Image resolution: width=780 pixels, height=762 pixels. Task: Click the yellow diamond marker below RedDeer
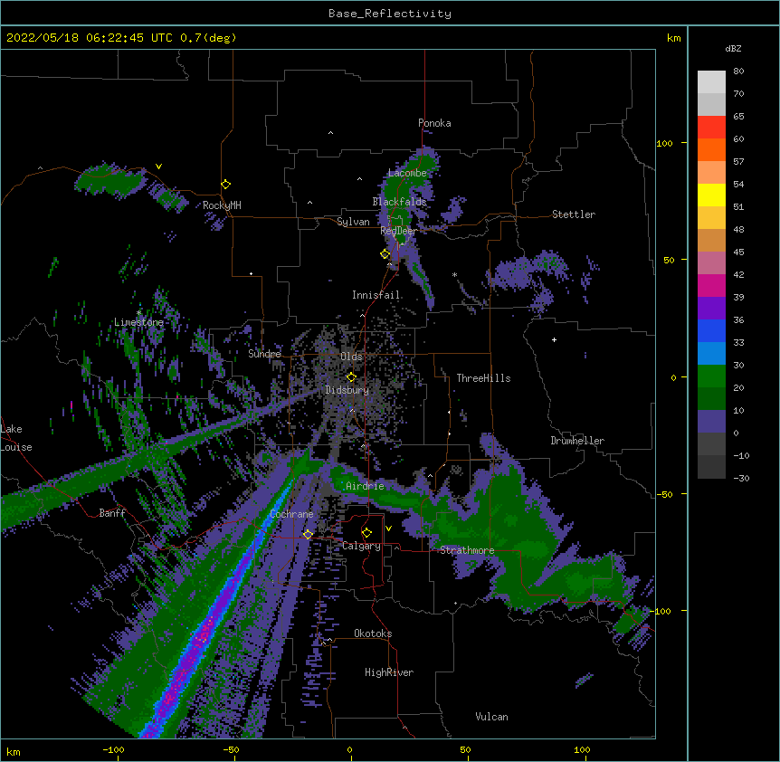coord(385,254)
